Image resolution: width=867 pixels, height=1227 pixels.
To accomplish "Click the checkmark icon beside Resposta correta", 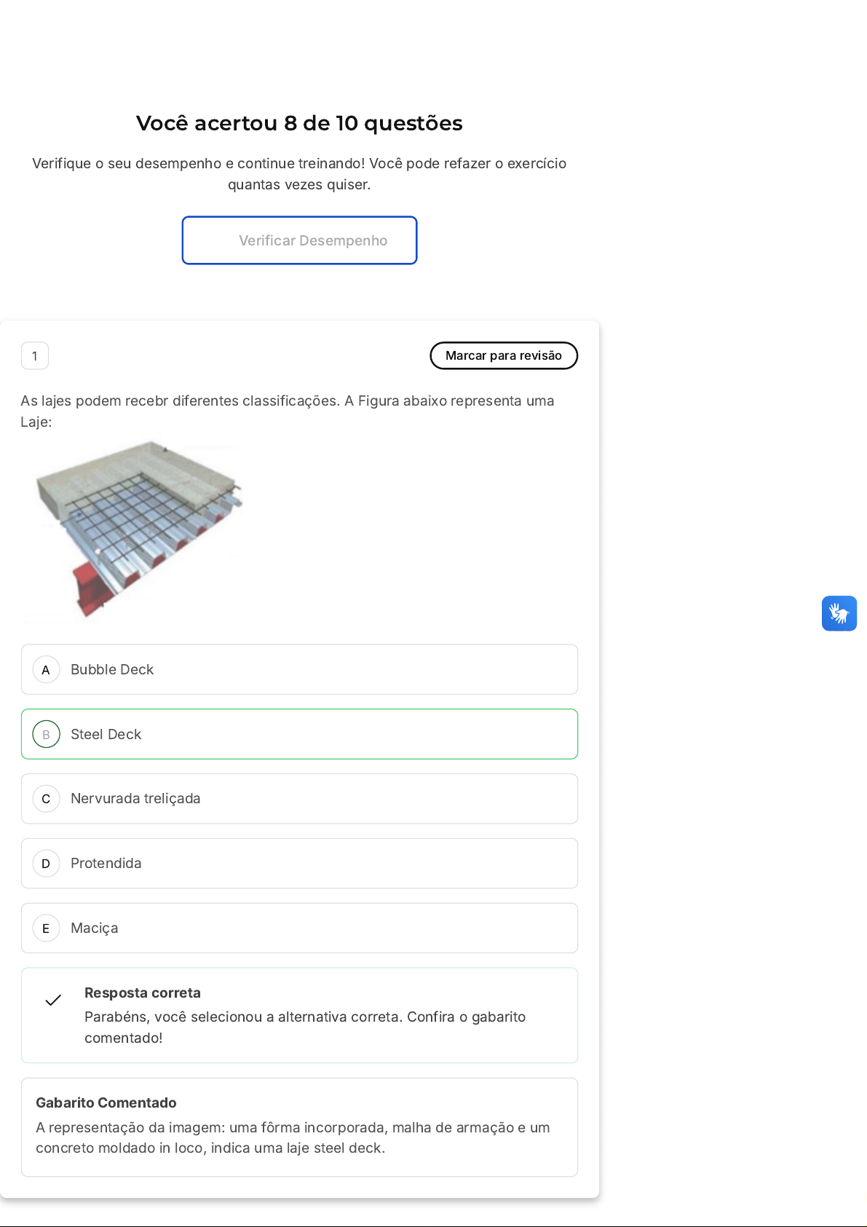I will point(53,1001).
